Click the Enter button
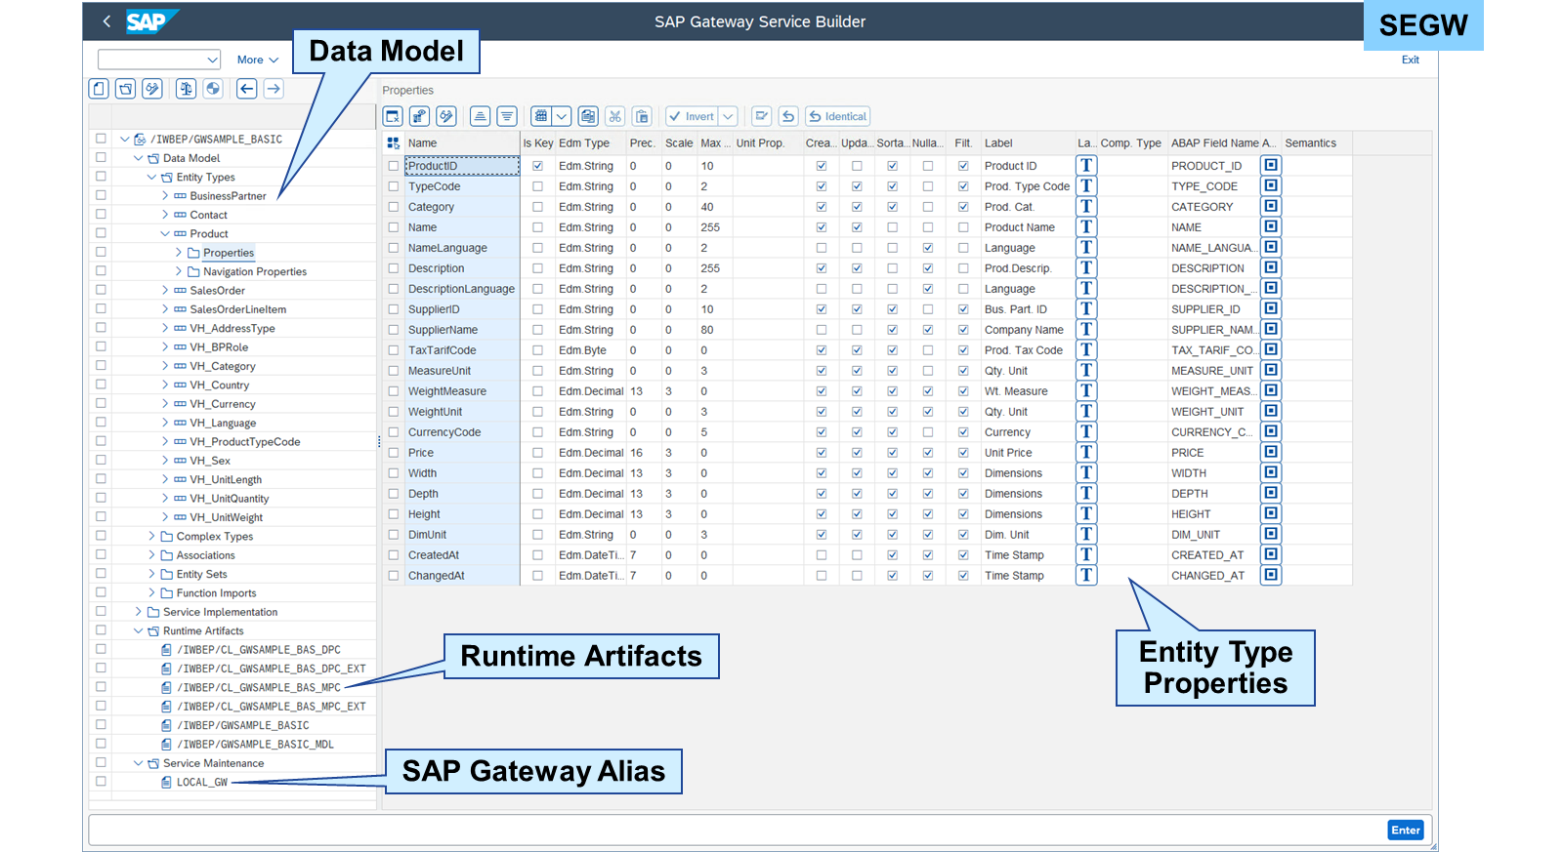This screenshot has height=852, width=1563. click(1405, 831)
